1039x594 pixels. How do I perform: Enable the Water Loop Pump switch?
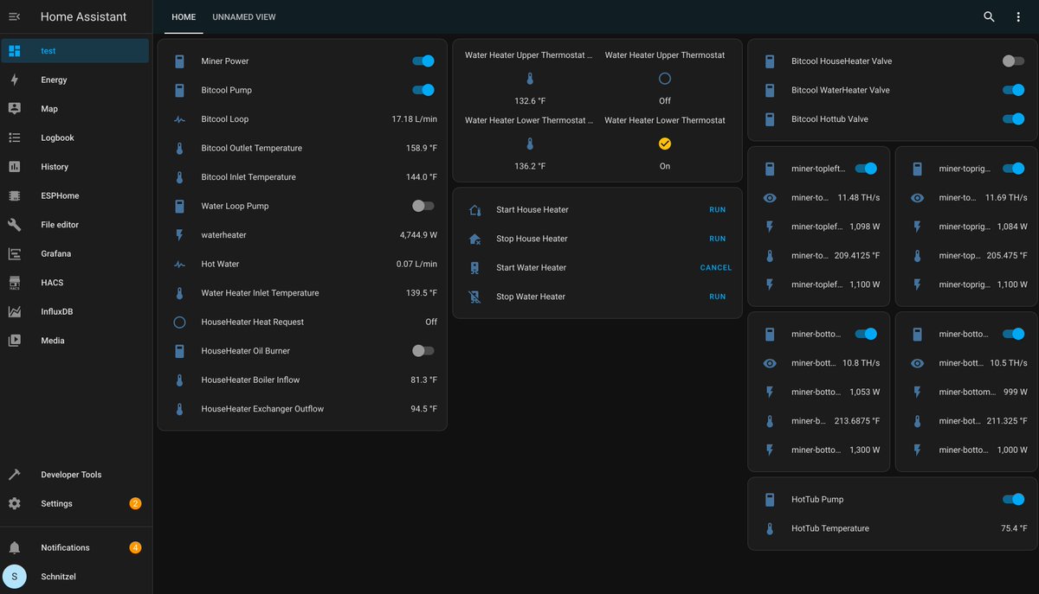click(x=423, y=206)
